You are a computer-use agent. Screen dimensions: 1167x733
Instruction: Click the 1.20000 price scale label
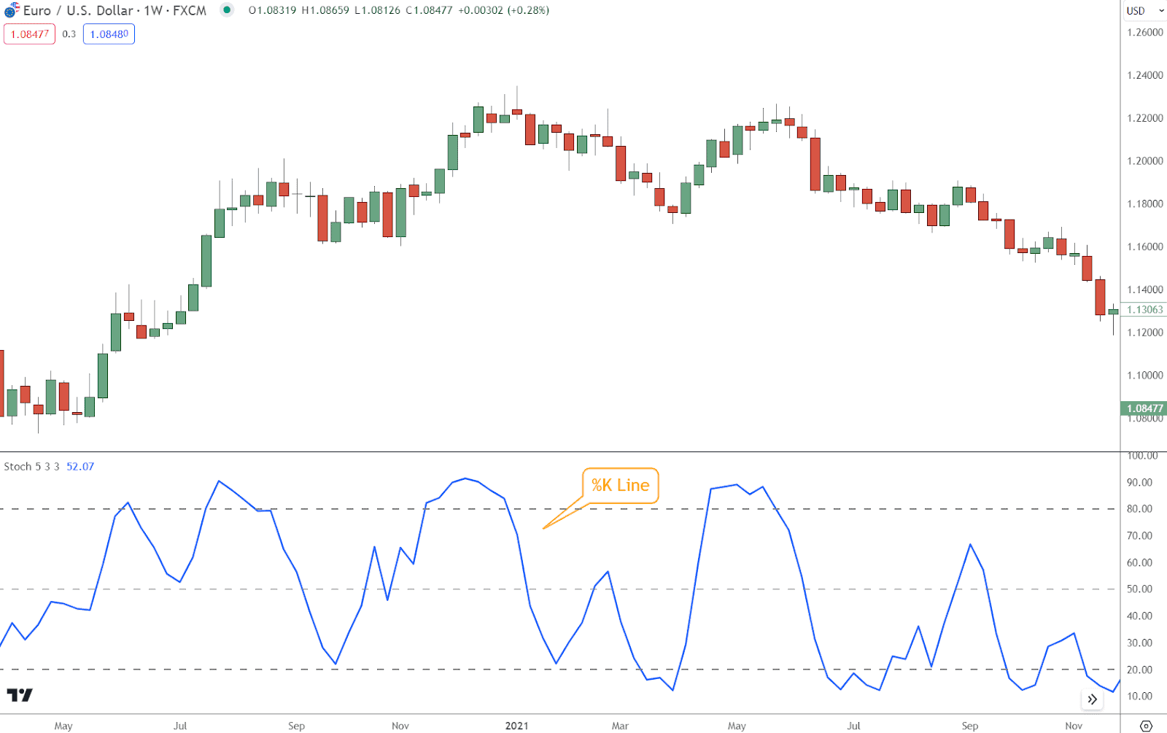1145,161
